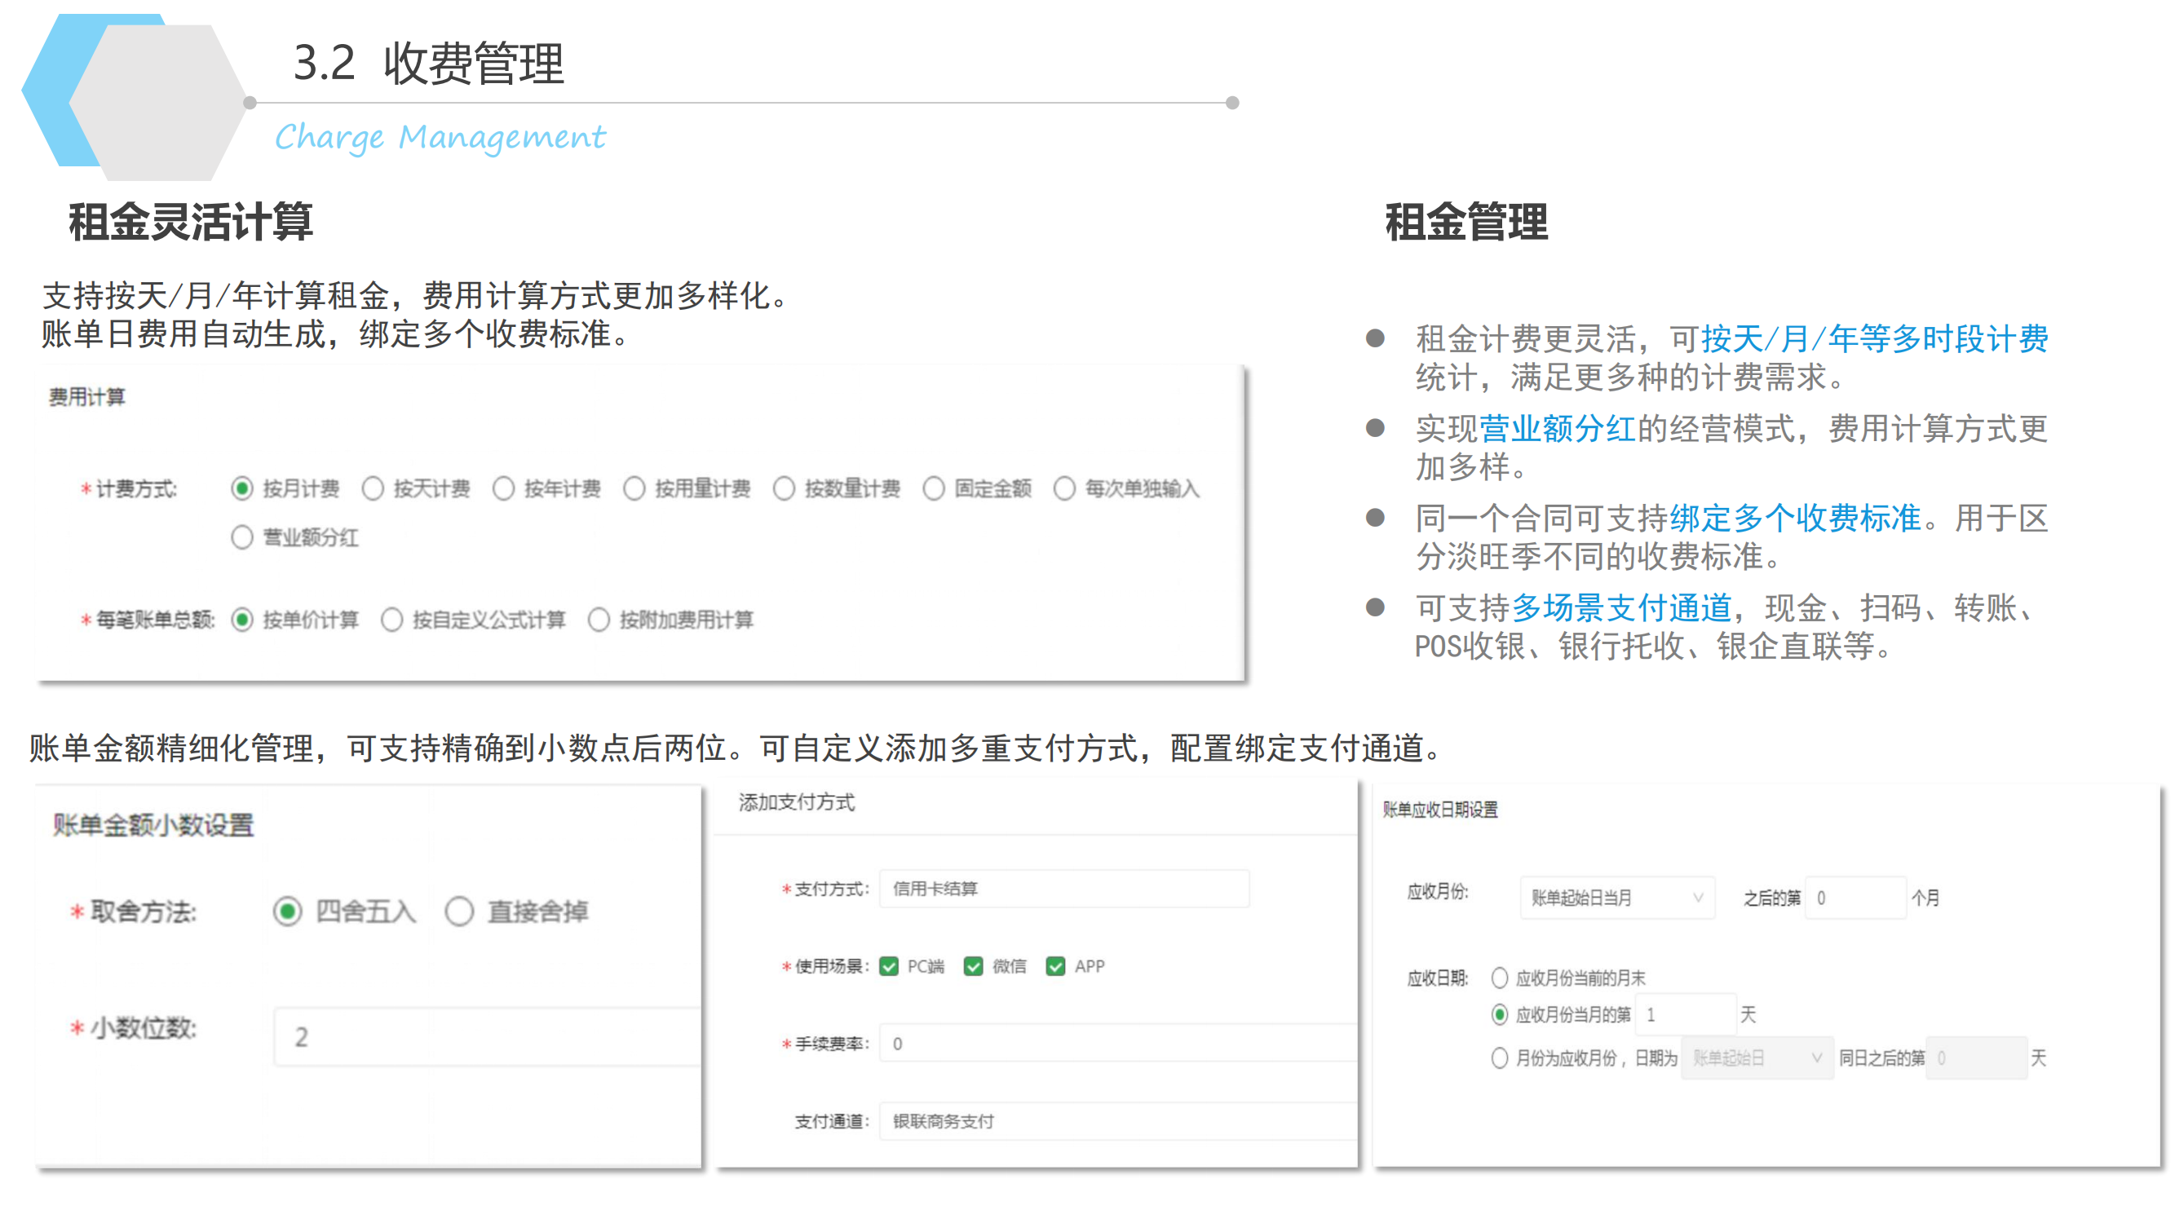Open the 账单起始日当月 dropdown
The height and width of the screenshot is (1223, 2175).
[1616, 898]
